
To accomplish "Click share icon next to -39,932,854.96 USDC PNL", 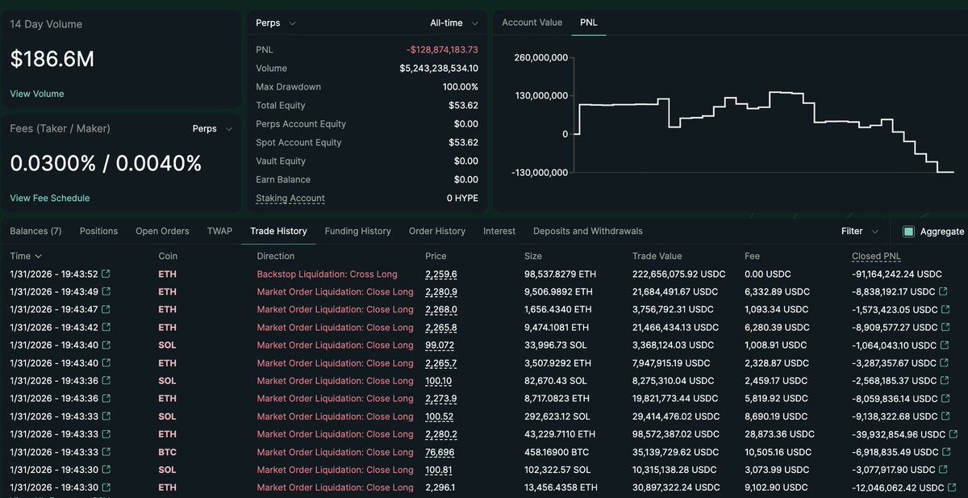I will pos(955,434).
